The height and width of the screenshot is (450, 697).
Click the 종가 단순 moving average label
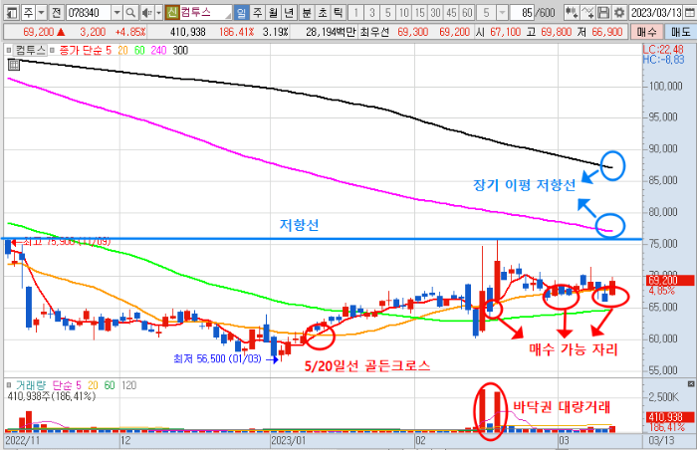(x=80, y=50)
